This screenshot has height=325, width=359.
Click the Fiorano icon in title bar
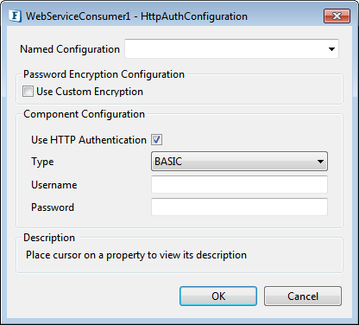pyautogui.click(x=15, y=16)
